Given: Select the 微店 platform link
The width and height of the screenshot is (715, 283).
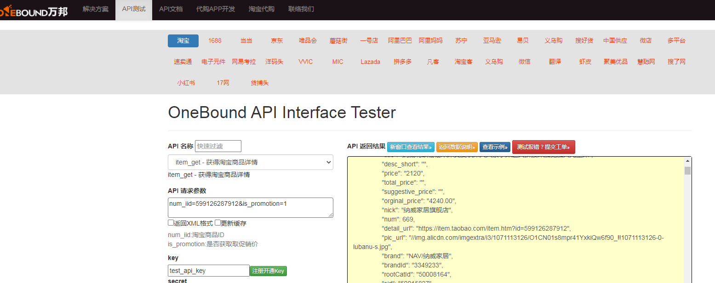Looking at the screenshot, I should click(646, 40).
